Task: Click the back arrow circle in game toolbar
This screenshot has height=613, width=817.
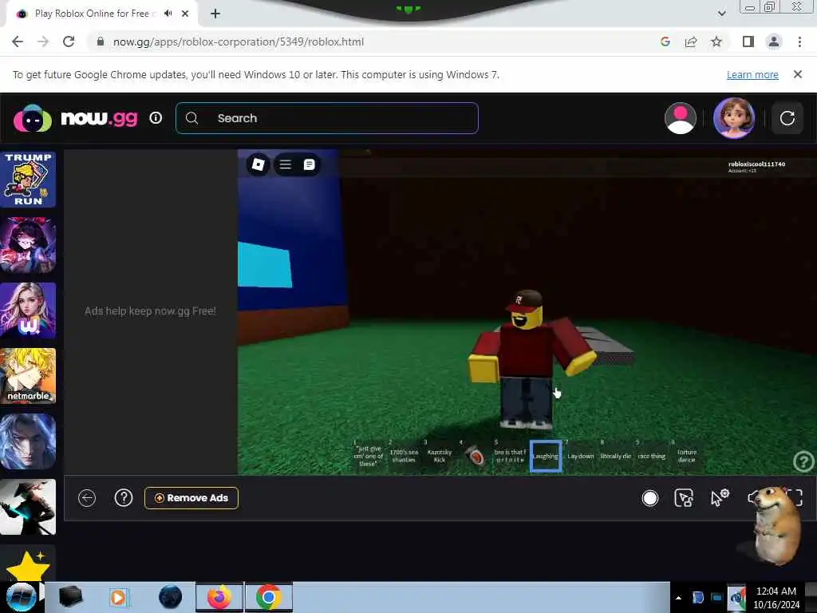Action: (x=87, y=498)
